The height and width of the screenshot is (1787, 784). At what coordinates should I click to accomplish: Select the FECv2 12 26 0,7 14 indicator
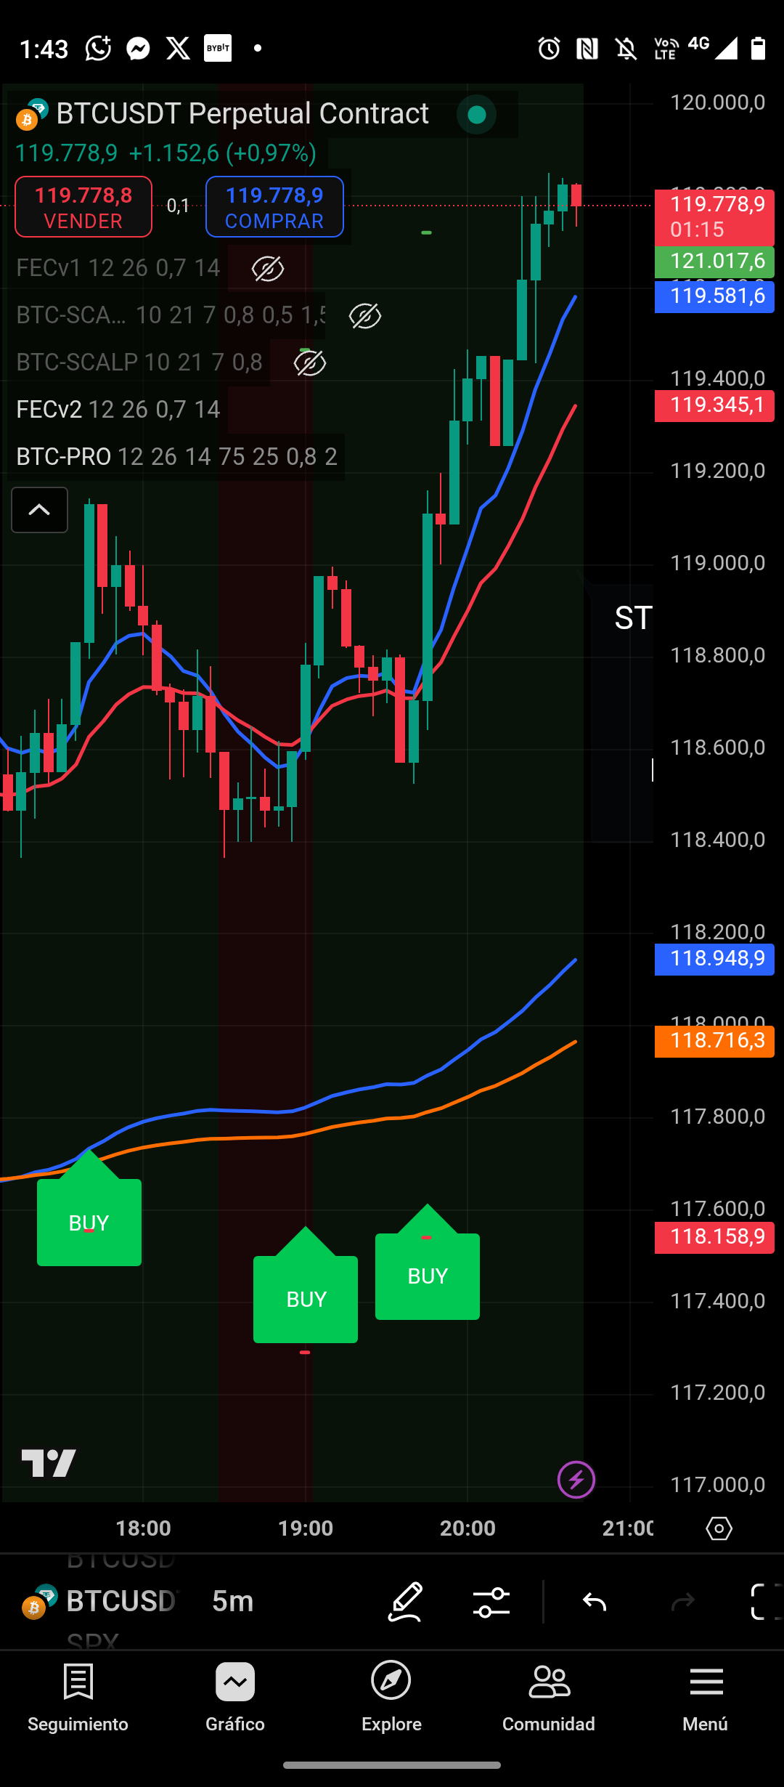[x=118, y=410]
